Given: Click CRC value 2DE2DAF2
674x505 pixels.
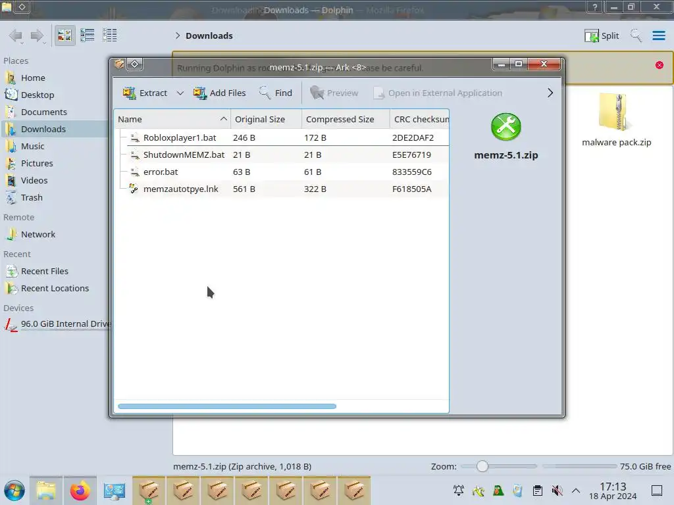Looking at the screenshot, I should (413, 137).
